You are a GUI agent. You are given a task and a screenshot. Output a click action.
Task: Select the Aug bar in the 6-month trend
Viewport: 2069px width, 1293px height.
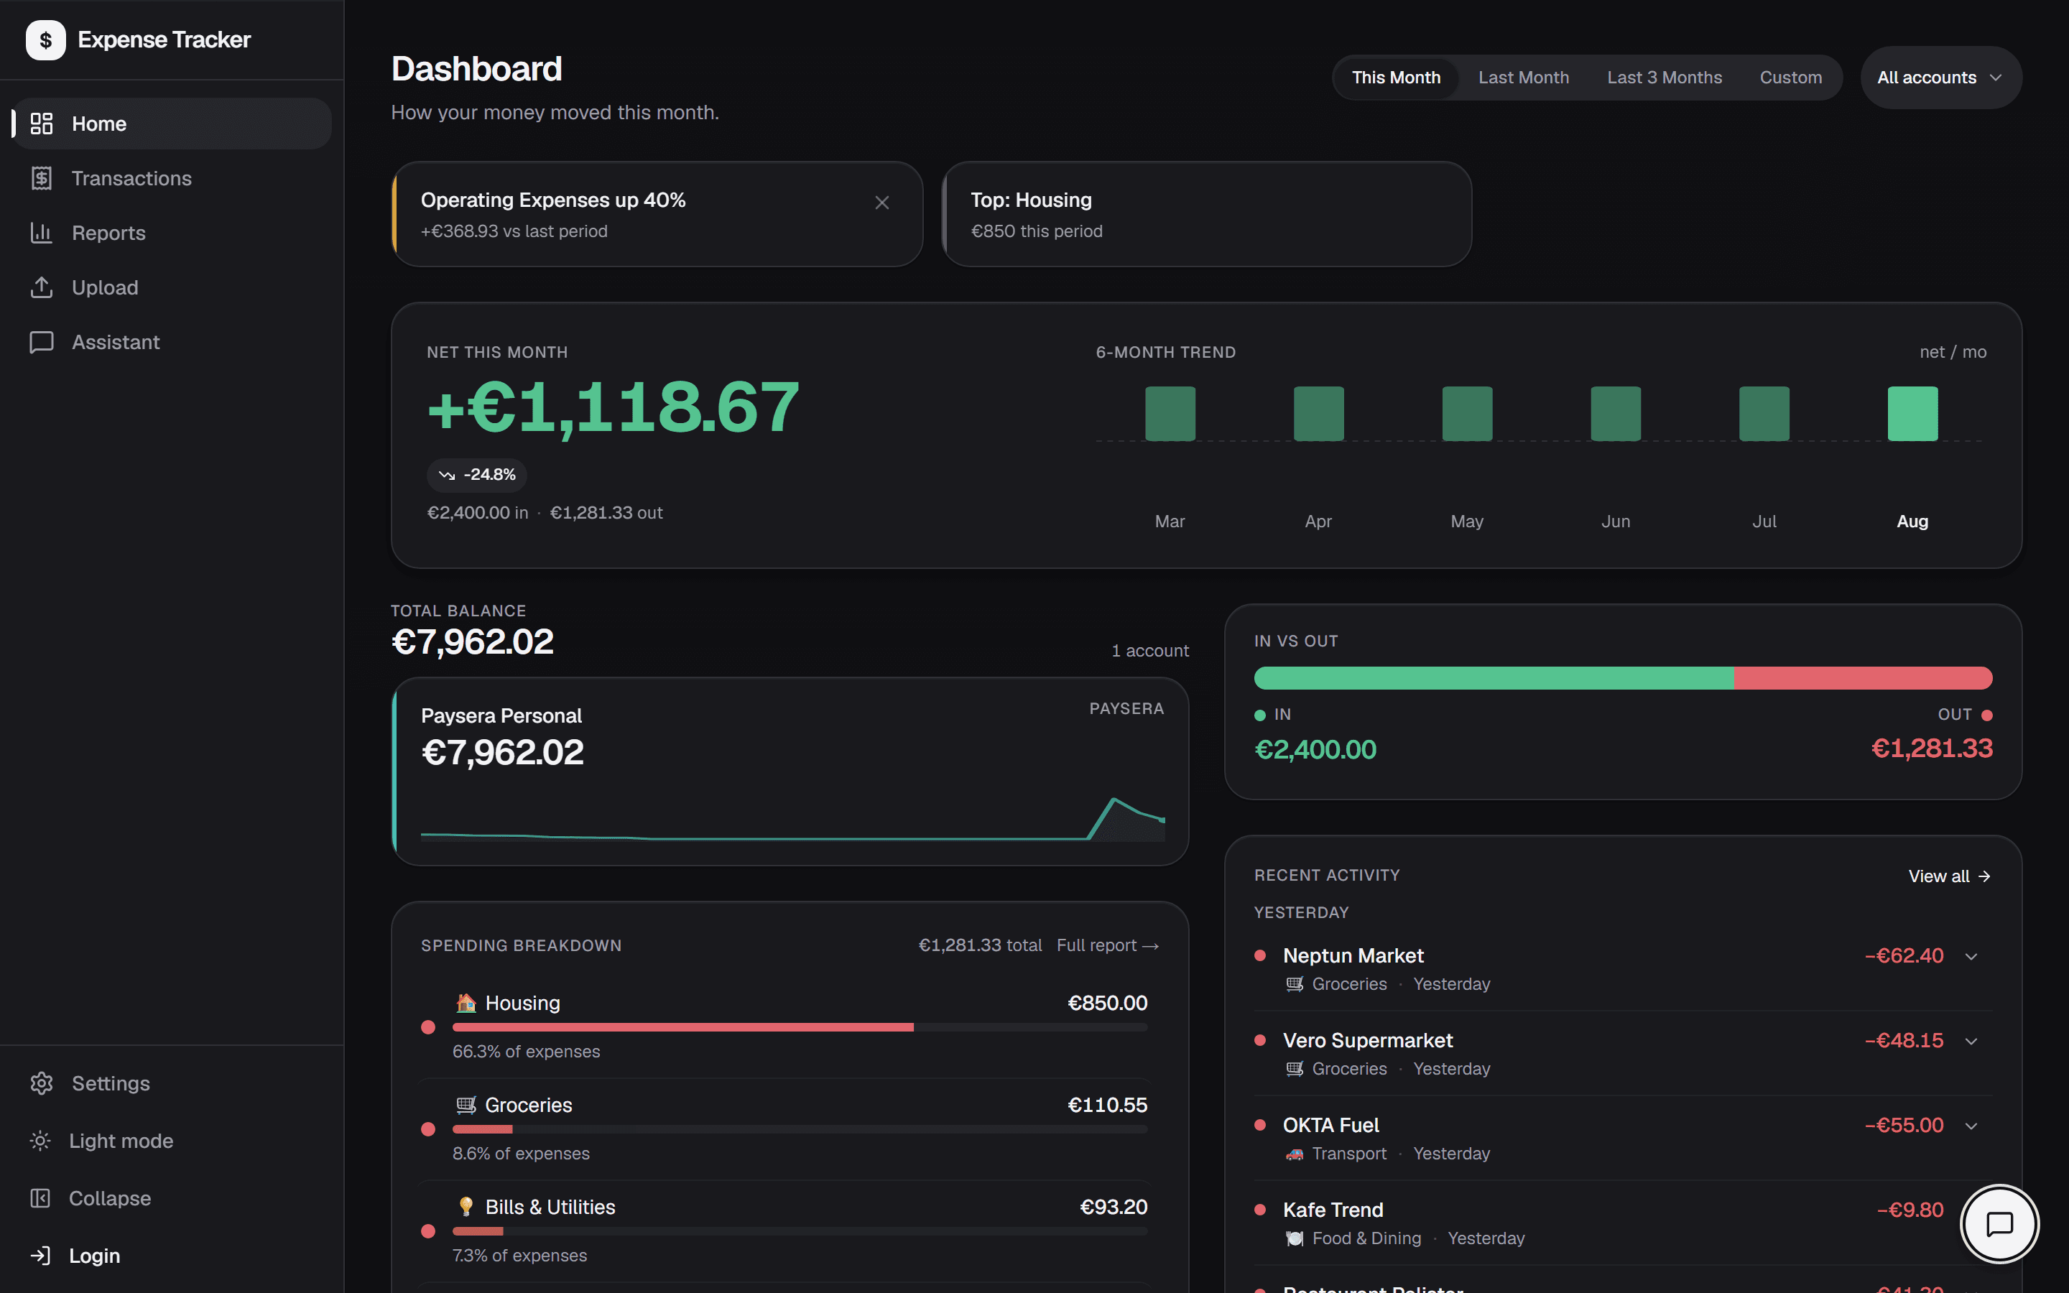(x=1912, y=414)
